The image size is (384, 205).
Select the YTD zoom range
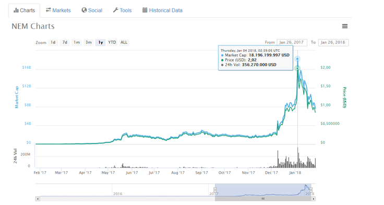(112, 42)
